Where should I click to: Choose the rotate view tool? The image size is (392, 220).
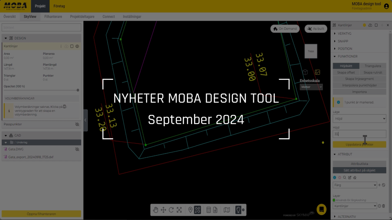pyautogui.click(x=171, y=210)
